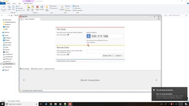Select AnyDesk New Connection tab
This screenshot has width=189, height=106.
pyautogui.click(x=30, y=19)
